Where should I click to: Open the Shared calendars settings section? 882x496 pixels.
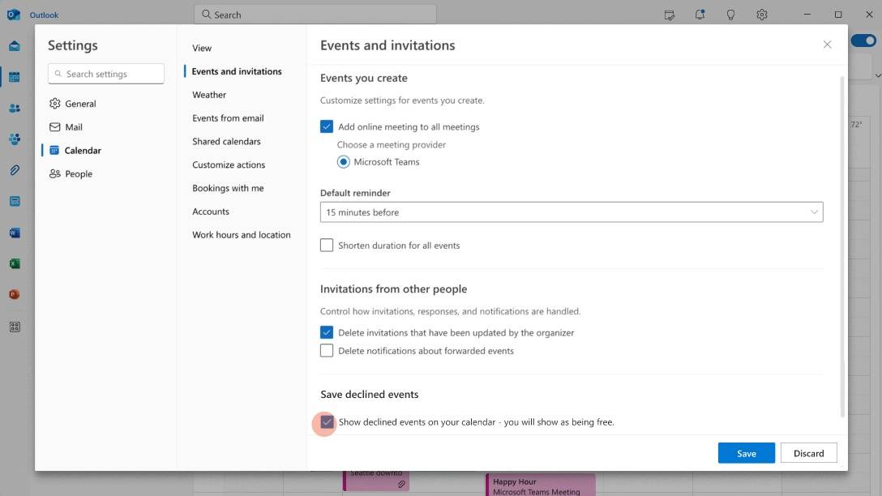[226, 141]
